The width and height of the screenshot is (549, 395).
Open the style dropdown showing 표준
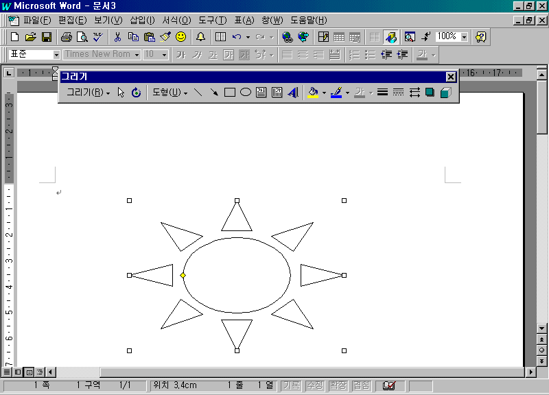tap(56, 55)
